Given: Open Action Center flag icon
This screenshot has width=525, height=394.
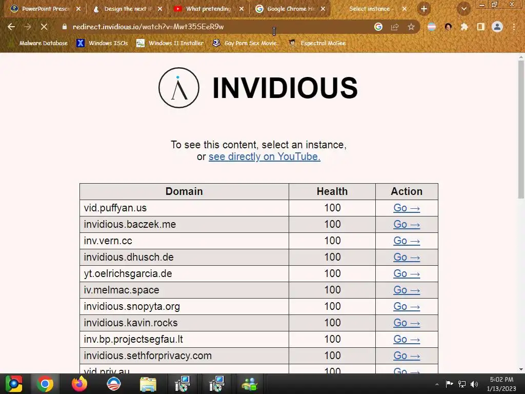Looking at the screenshot, I should coord(449,384).
